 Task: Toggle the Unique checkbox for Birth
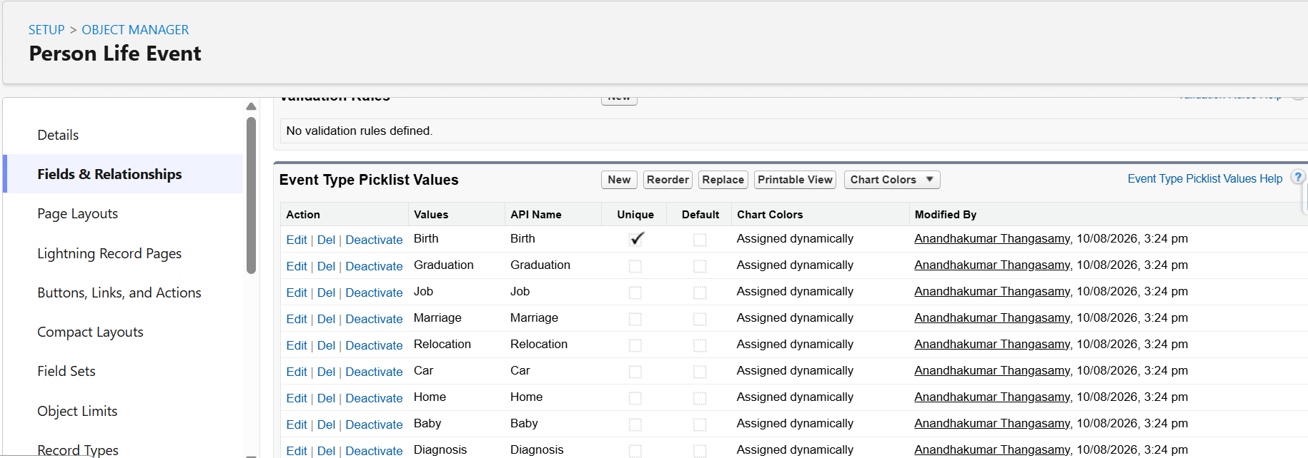click(636, 239)
